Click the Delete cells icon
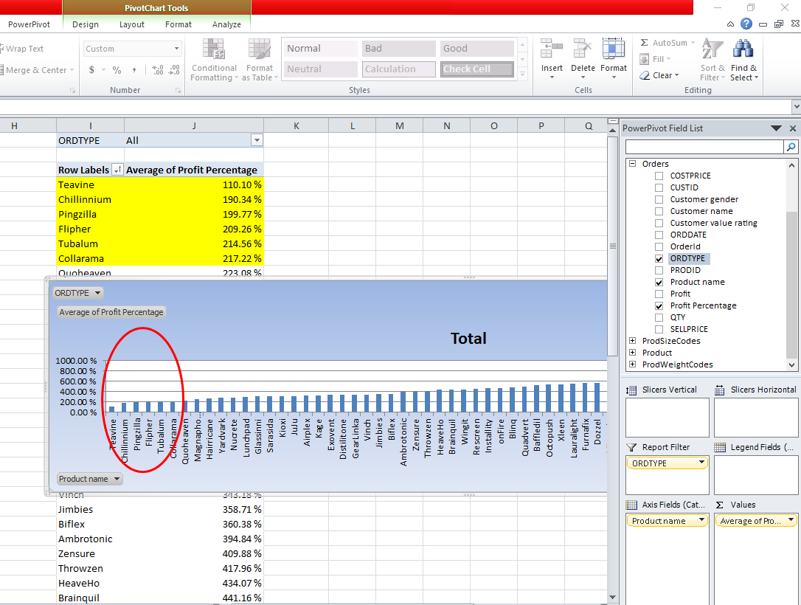 coord(583,50)
